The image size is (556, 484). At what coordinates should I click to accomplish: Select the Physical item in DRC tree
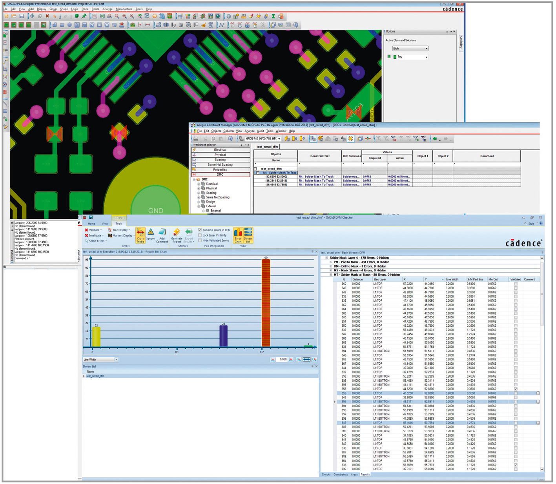(211, 188)
